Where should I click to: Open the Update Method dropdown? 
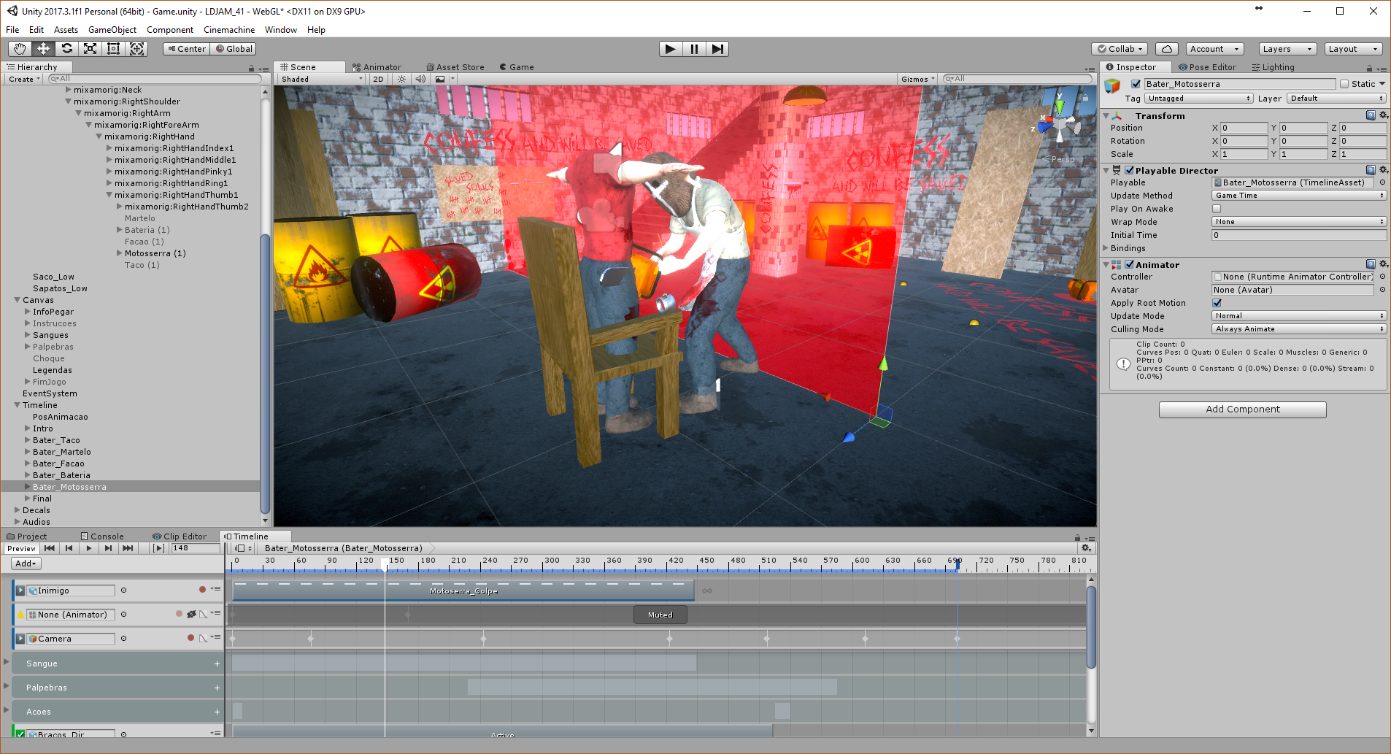(1299, 196)
